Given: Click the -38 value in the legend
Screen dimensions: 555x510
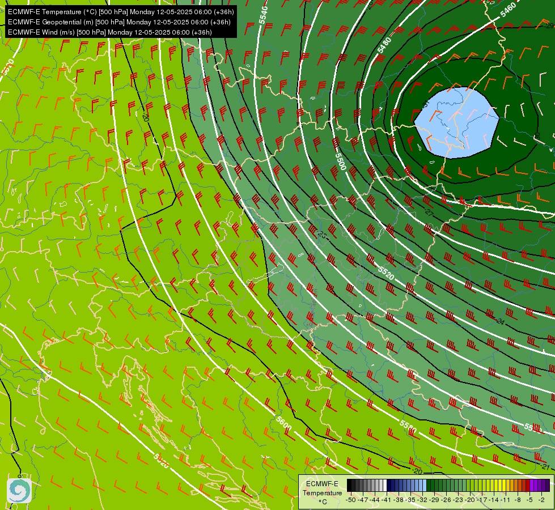Looking at the screenshot, I should click(399, 500).
